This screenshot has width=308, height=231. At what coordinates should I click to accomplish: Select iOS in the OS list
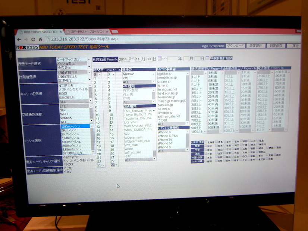point(126,78)
